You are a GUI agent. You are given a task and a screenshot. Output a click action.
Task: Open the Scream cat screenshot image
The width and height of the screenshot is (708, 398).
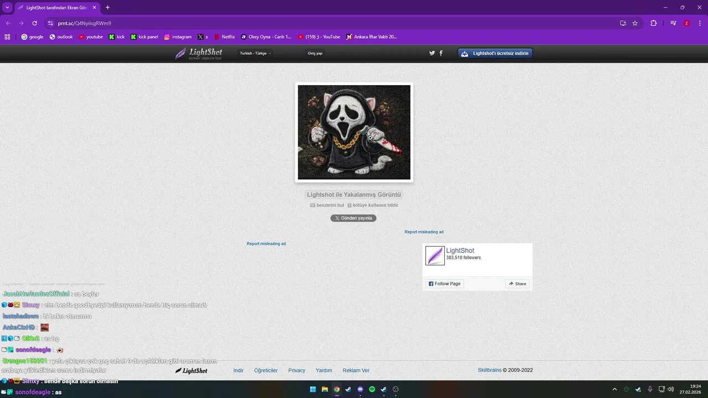[x=354, y=132]
